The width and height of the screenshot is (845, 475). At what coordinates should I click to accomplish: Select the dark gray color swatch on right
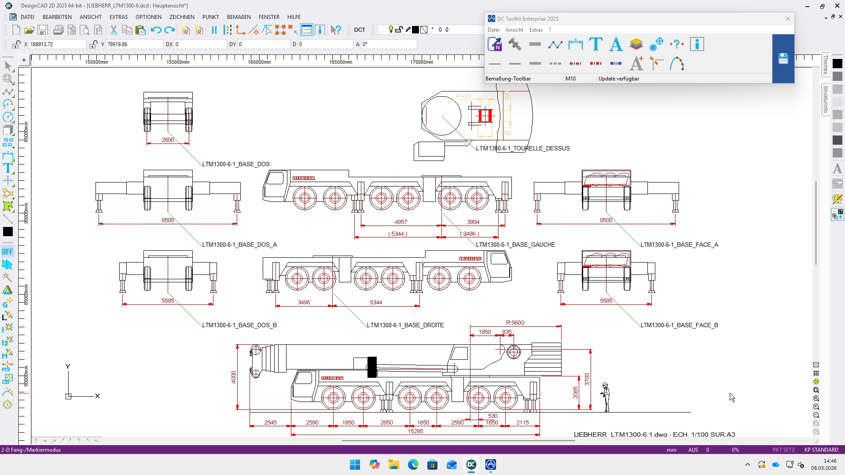[838, 140]
